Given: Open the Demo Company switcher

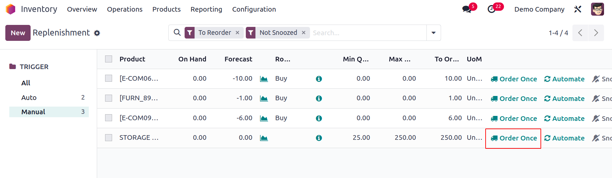Looking at the screenshot, I should pyautogui.click(x=539, y=9).
